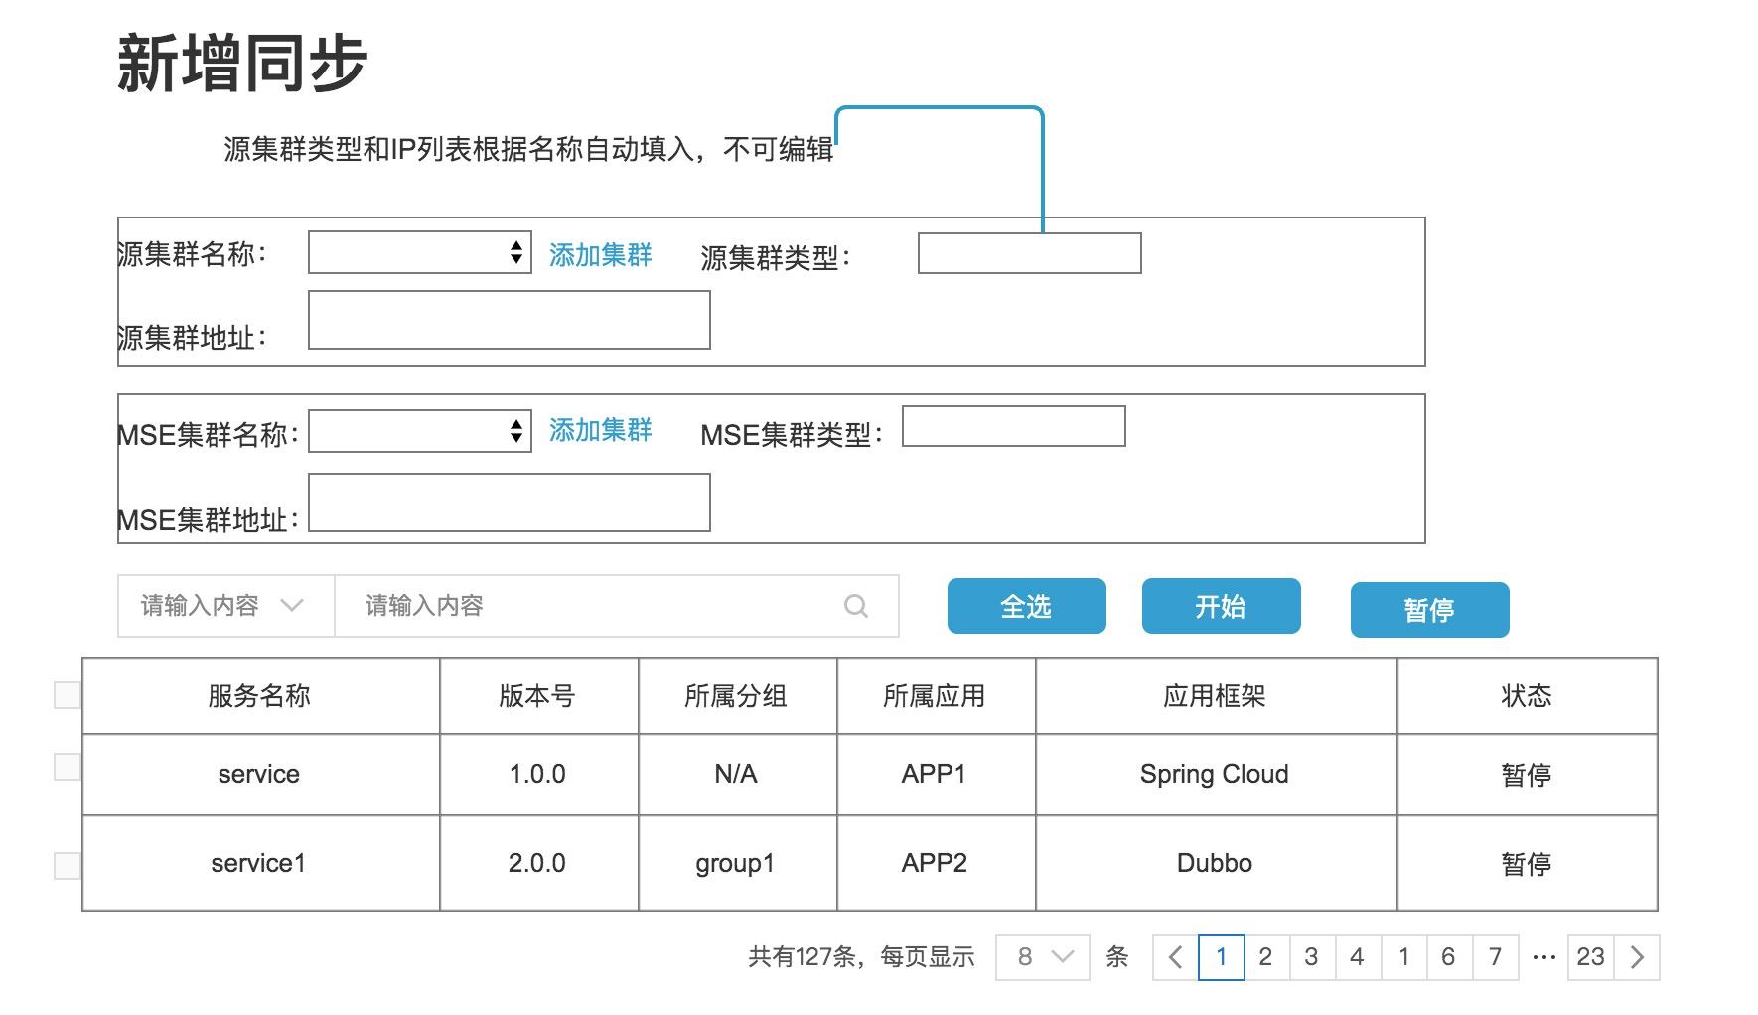Check the service1 row checkbox
Viewport: 1758px width, 1015px height.
pos(67,866)
